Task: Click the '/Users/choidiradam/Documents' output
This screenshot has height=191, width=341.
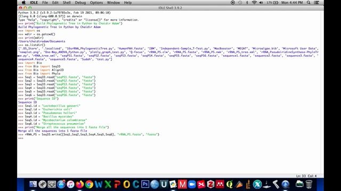Action: 42,41
